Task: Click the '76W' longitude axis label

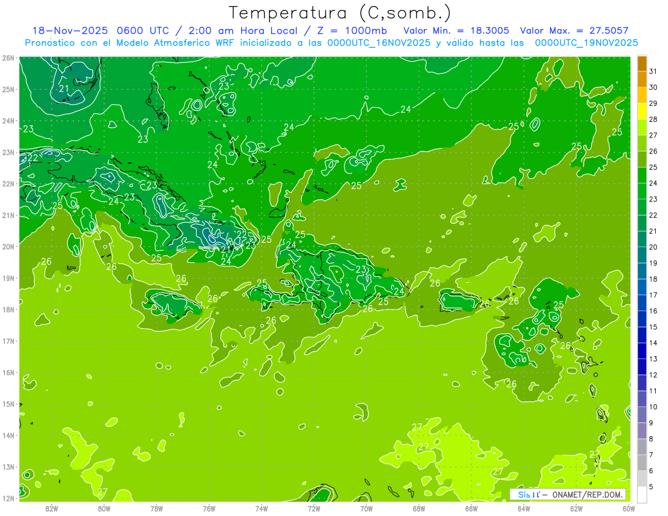Action: pyautogui.click(x=209, y=509)
